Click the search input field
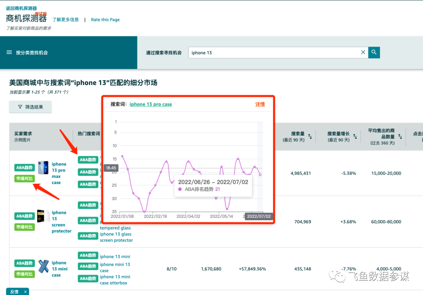The image size is (423, 295). coord(274,52)
